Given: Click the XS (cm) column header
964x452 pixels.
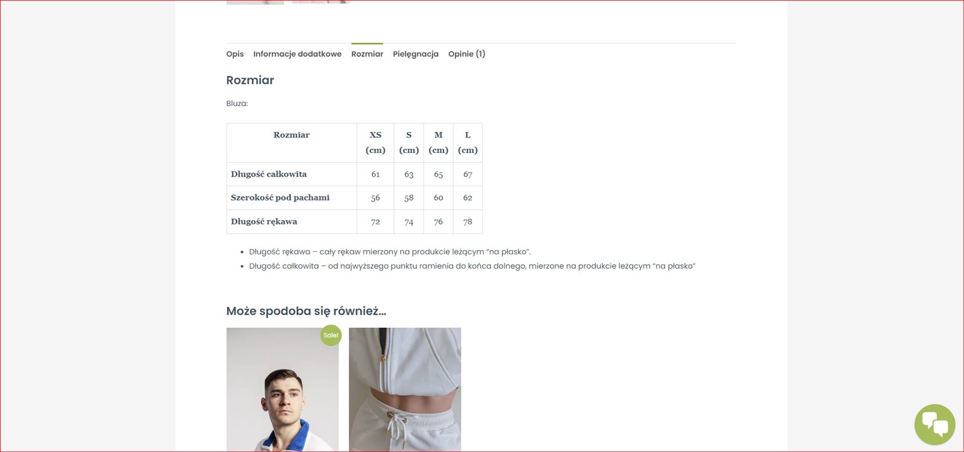Looking at the screenshot, I should click(x=375, y=143).
